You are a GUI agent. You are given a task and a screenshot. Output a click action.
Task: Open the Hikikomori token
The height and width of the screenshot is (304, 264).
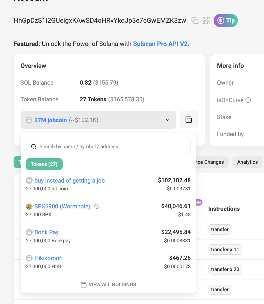pos(49,258)
